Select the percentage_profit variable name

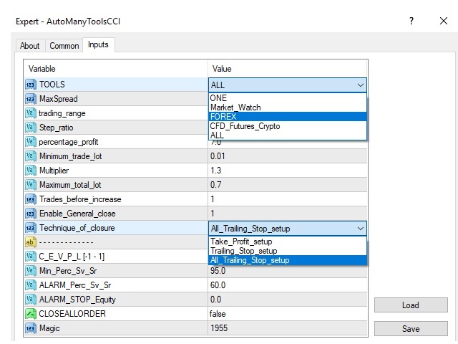69,142
